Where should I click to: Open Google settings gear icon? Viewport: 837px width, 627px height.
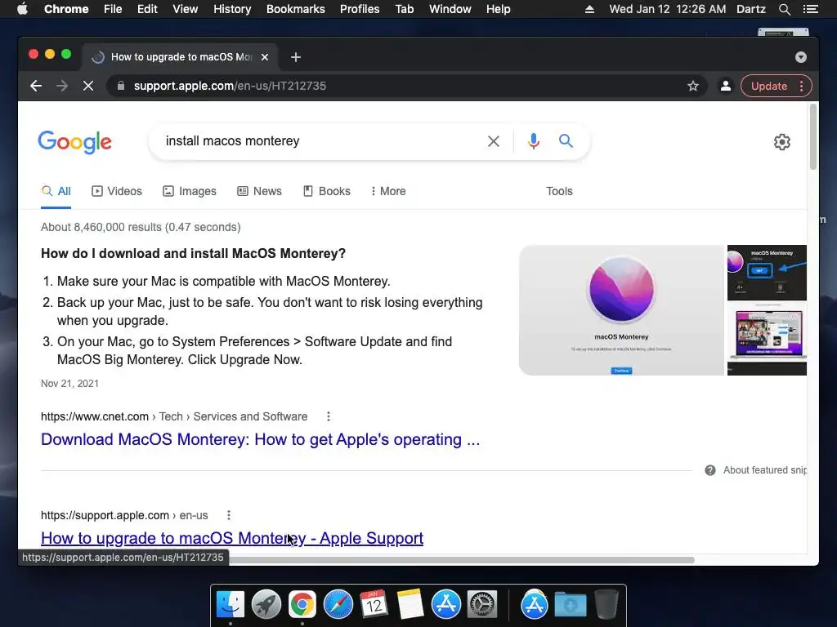pos(782,142)
